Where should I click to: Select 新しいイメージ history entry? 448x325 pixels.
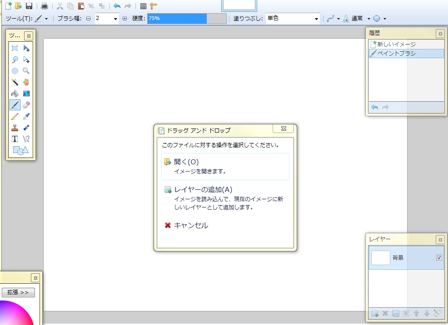click(406, 44)
